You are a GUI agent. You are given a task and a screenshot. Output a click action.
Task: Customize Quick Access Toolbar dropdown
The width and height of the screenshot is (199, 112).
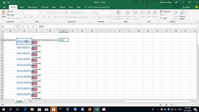[19, 2]
